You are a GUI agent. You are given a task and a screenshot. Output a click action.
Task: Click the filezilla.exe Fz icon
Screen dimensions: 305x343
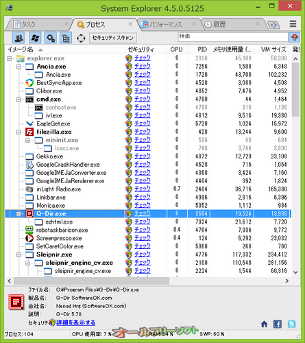[x=29, y=132]
